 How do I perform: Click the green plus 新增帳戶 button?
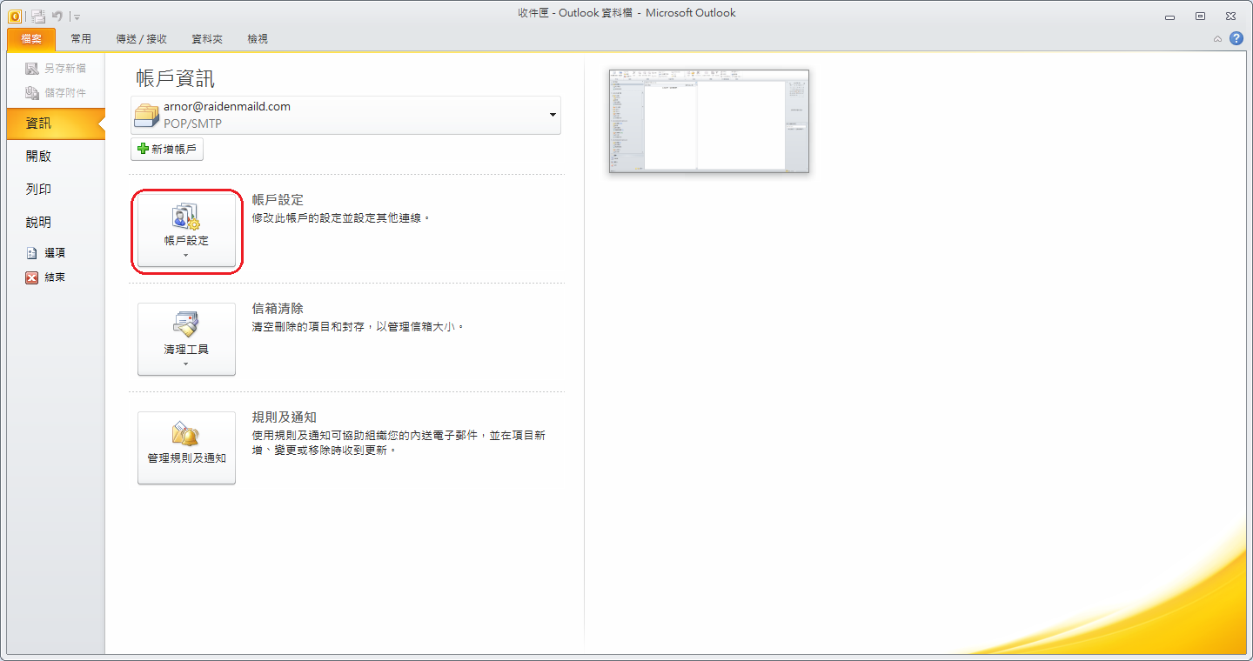click(167, 150)
